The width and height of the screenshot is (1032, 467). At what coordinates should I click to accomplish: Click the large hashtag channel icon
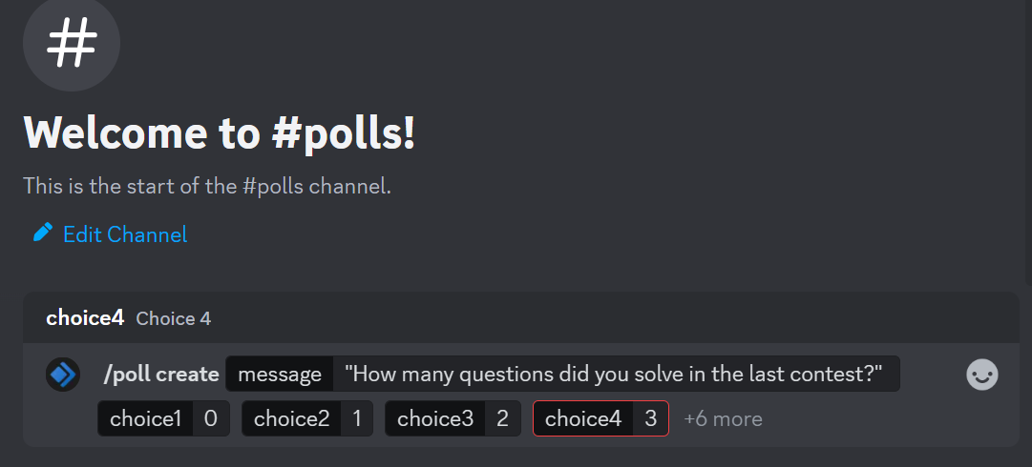(x=72, y=44)
